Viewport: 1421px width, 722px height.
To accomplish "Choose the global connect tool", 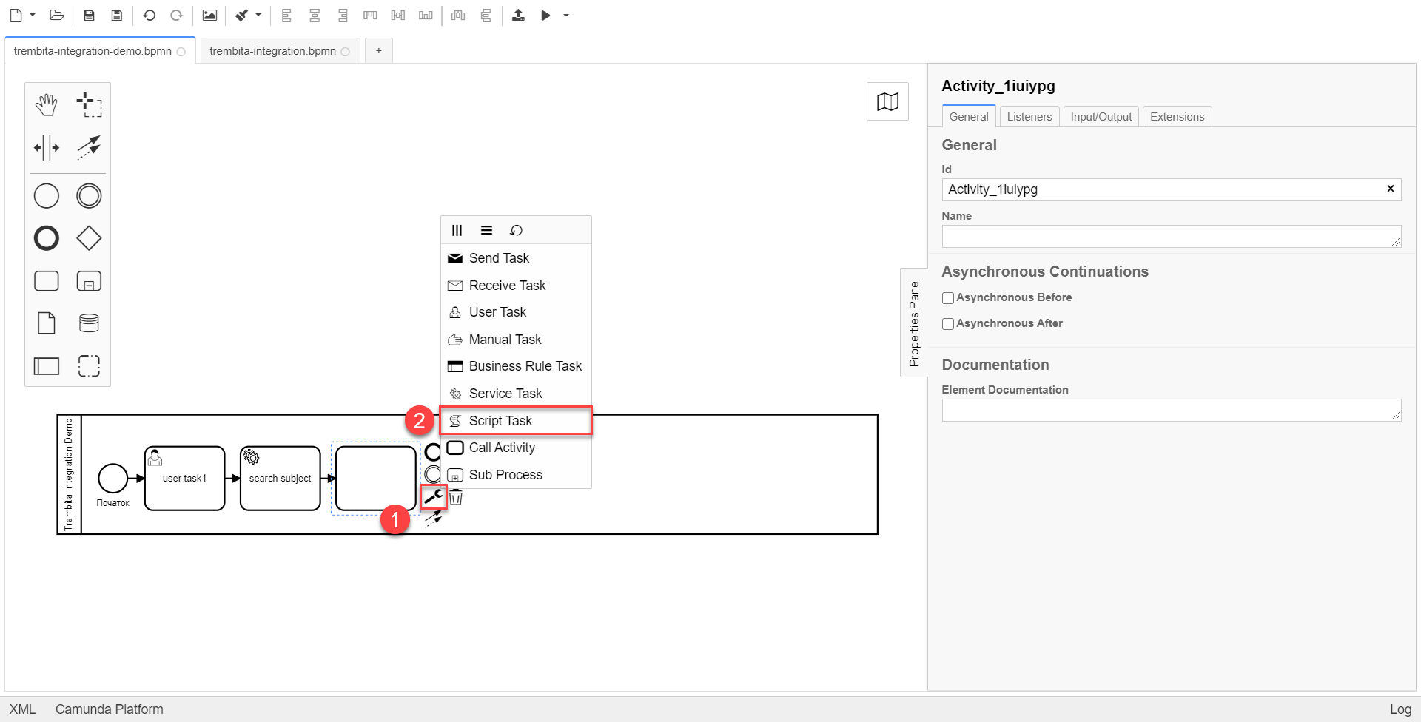I will [89, 147].
